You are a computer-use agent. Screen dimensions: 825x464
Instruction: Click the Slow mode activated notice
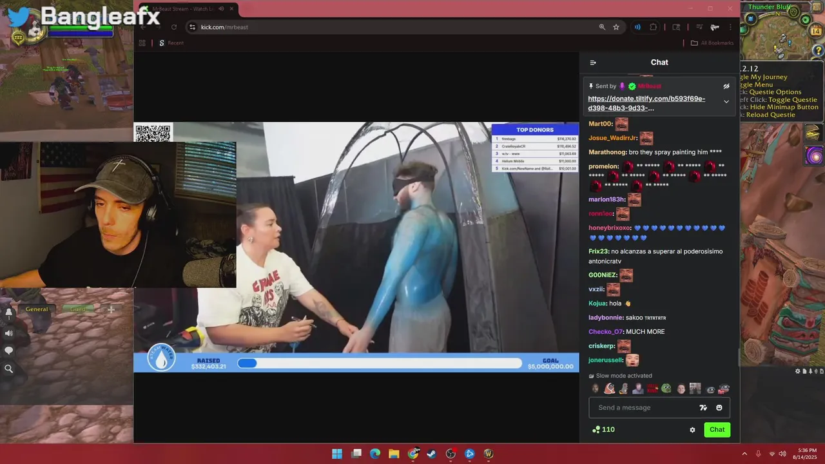[621, 376]
